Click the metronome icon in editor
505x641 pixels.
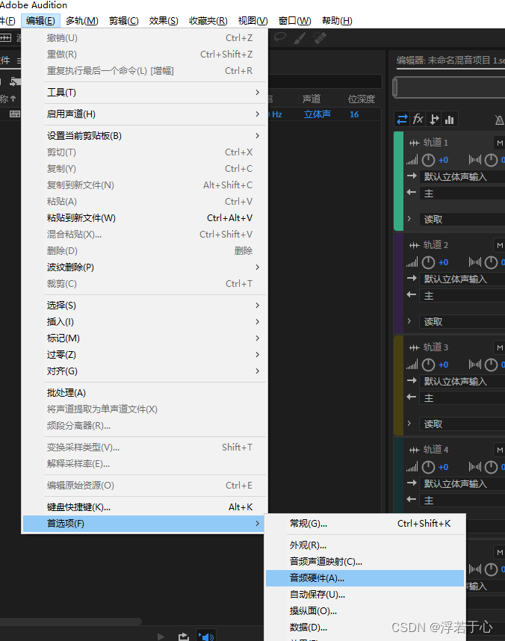[499, 120]
